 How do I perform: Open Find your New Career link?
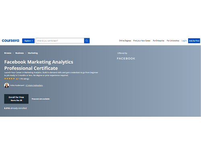click(x=142, y=41)
